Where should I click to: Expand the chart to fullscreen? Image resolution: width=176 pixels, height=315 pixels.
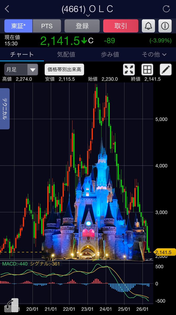click(x=129, y=70)
